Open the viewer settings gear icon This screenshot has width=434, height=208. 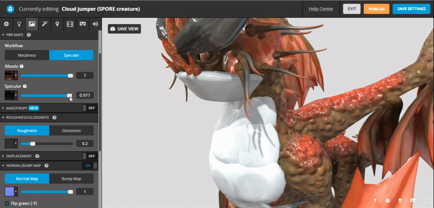click(387, 200)
